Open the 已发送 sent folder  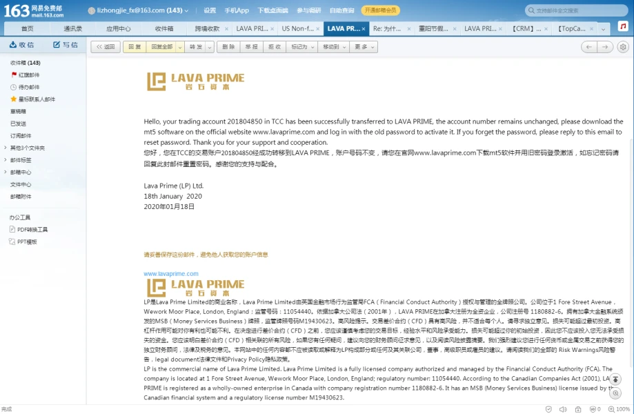point(18,124)
